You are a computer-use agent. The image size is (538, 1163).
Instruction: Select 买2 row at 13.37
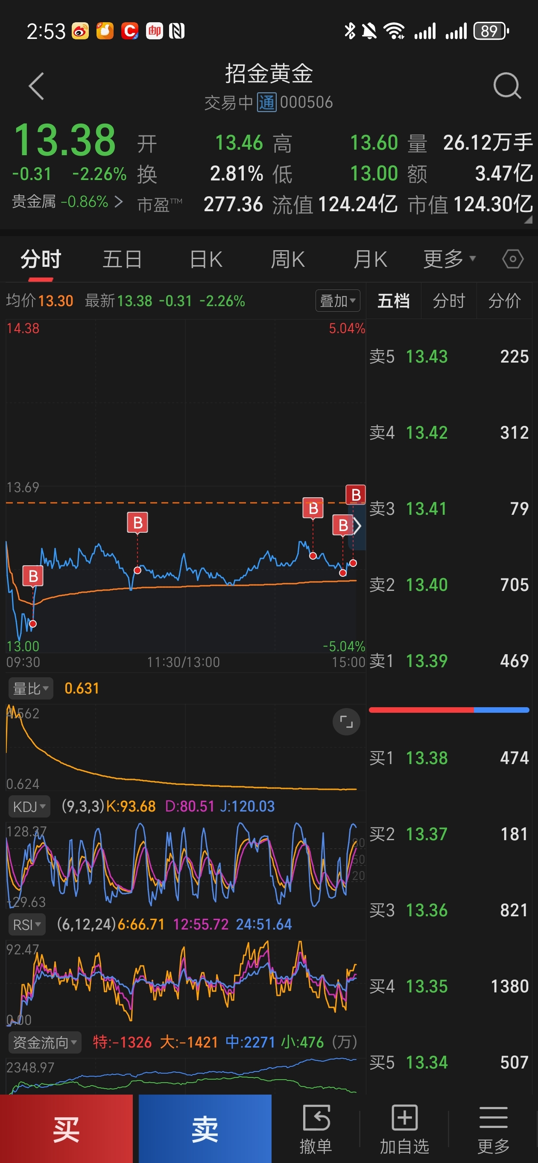[x=449, y=834]
